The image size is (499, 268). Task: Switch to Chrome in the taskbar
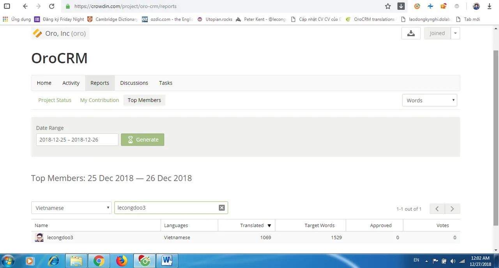tap(99, 261)
